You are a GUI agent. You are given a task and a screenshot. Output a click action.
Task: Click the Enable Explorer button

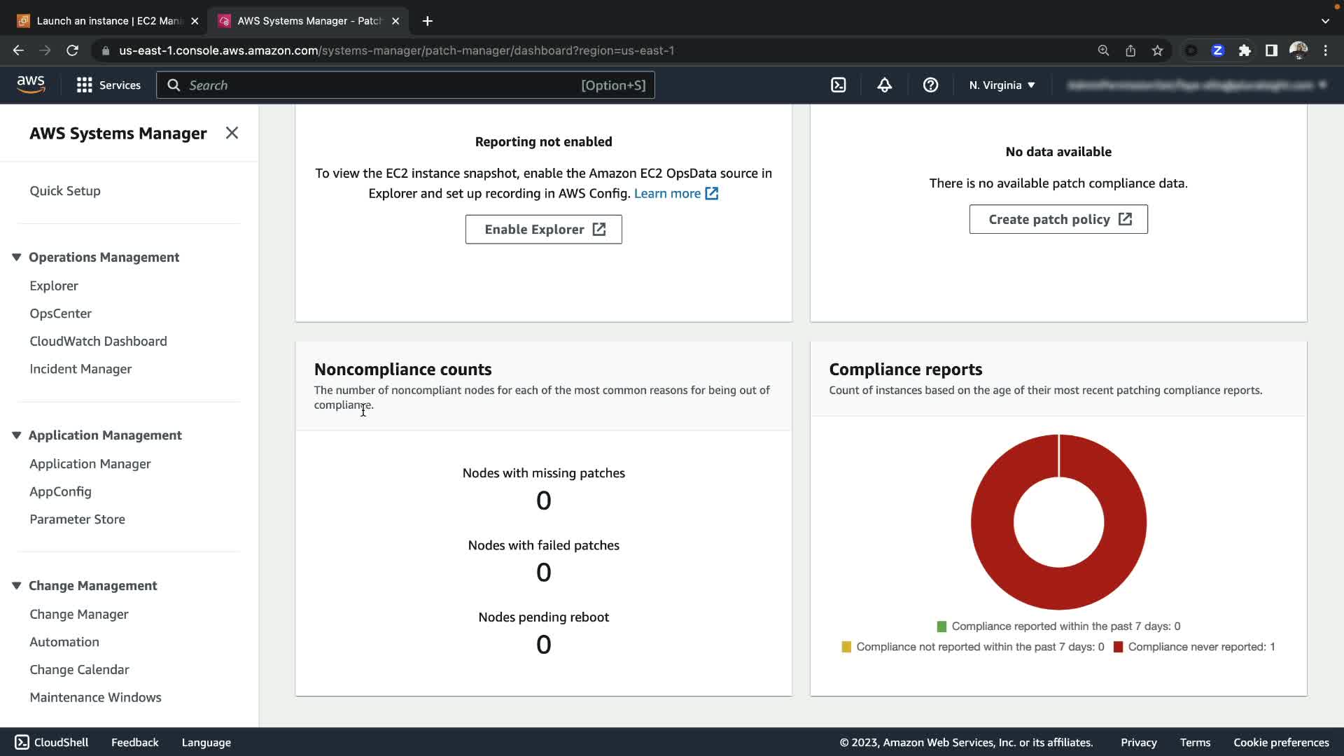[543, 230]
